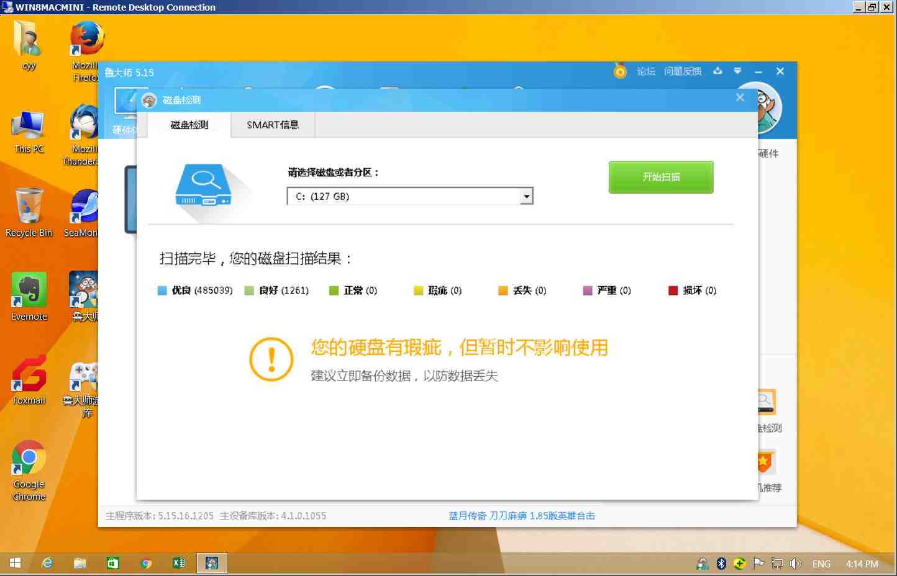Select the 鲁大师 desktop shortcut
Viewport: 897px width, 576px height.
coord(84,297)
